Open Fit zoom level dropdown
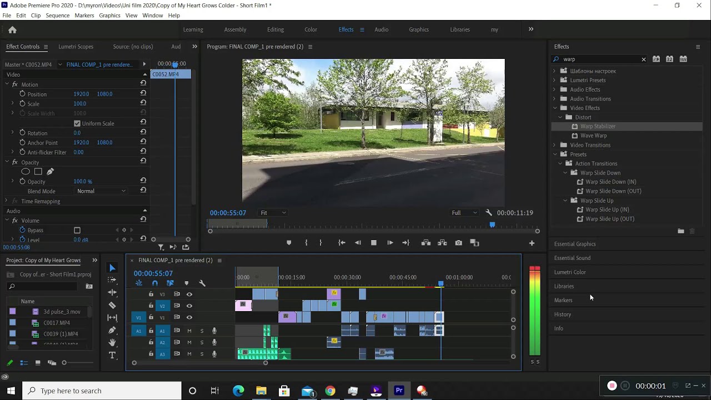 click(273, 213)
